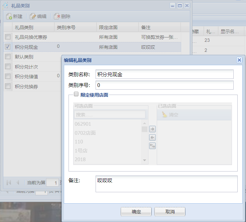Enable the 限定使用店面 checkbox
The height and width of the screenshot is (222, 246).
tap(76, 94)
